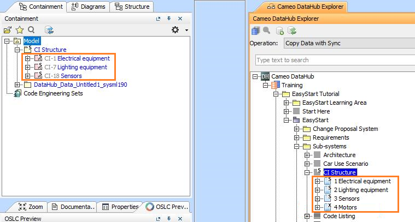Viewport: 415px width, 222px height.
Task: Click the DataHub database icon in toolbar
Action: (x=256, y=31)
